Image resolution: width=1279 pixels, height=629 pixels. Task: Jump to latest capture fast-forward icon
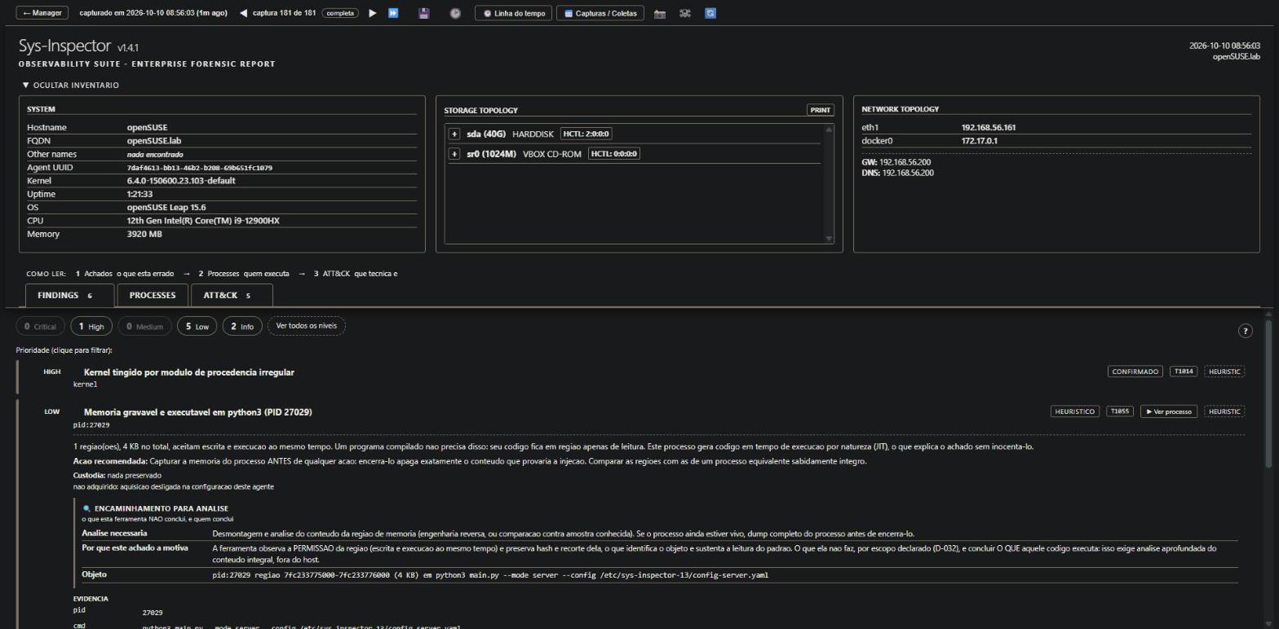coord(393,13)
